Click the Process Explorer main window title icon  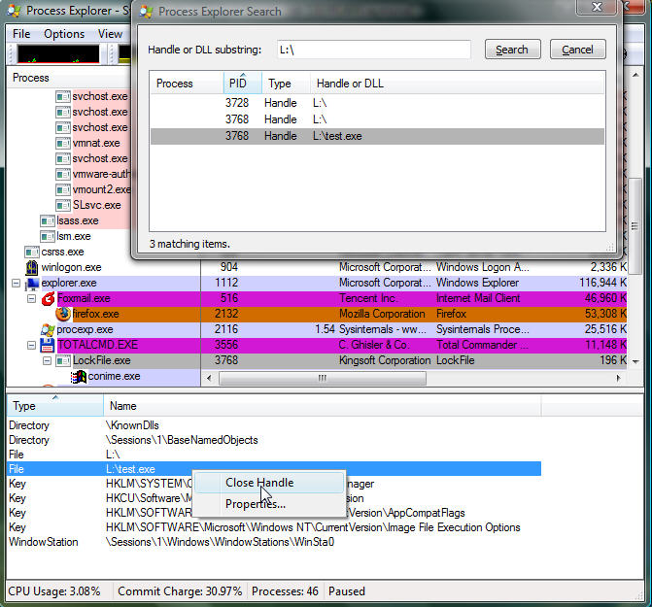click(14, 11)
